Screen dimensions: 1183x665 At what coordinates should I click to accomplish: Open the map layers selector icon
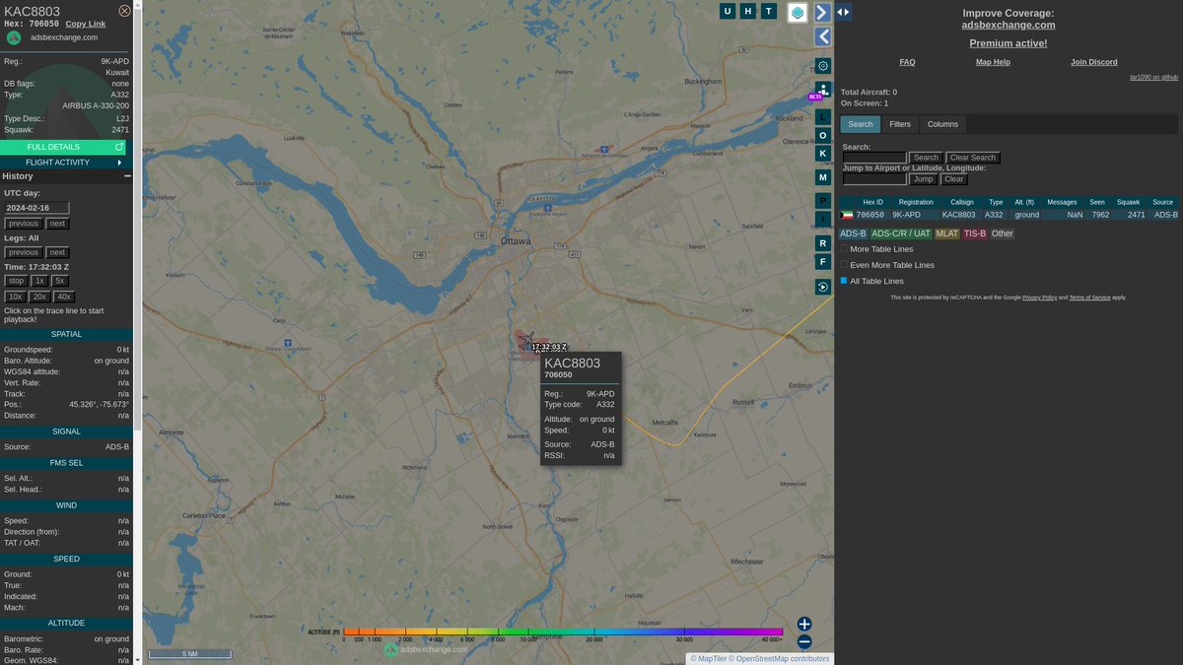796,11
